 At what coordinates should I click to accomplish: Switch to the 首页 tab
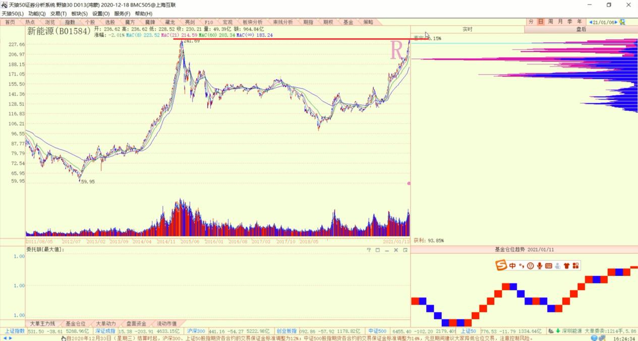coord(10,22)
